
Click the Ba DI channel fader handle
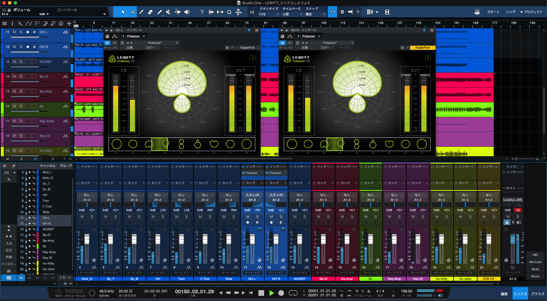323,239
